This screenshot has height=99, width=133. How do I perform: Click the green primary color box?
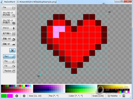coord(4,96)
